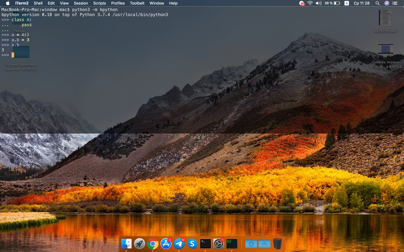Open the input source A menu
The image size is (404, 252).
(x=347, y=3)
